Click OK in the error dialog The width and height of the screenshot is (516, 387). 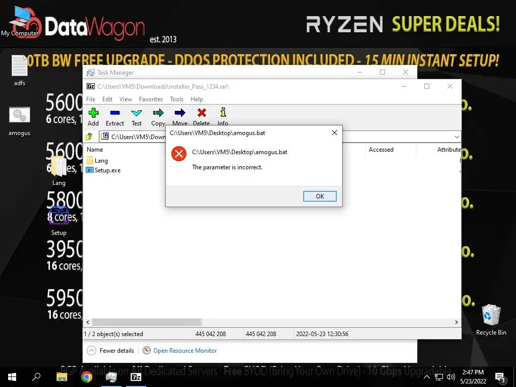(320, 196)
